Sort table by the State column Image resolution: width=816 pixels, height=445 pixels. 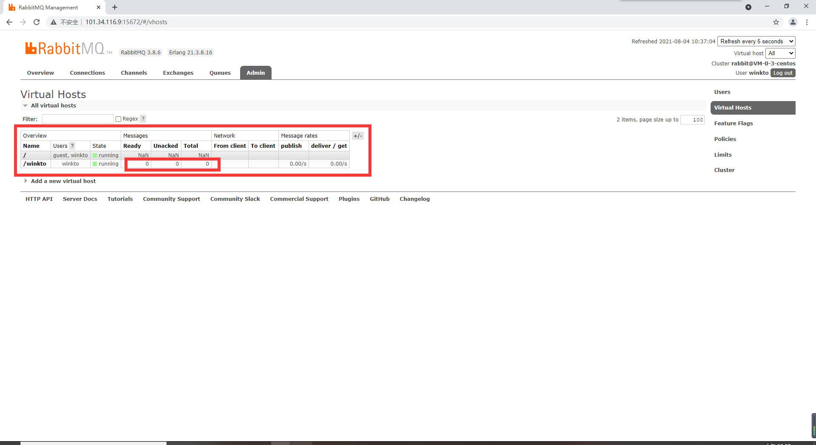click(x=99, y=146)
